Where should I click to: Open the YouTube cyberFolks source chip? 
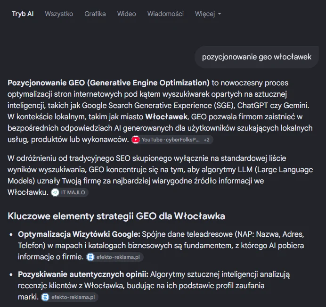(x=172, y=140)
